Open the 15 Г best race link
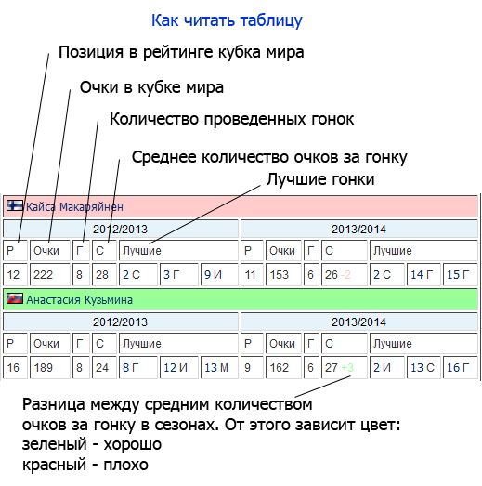The height and width of the screenshot is (486, 482). pos(458,275)
